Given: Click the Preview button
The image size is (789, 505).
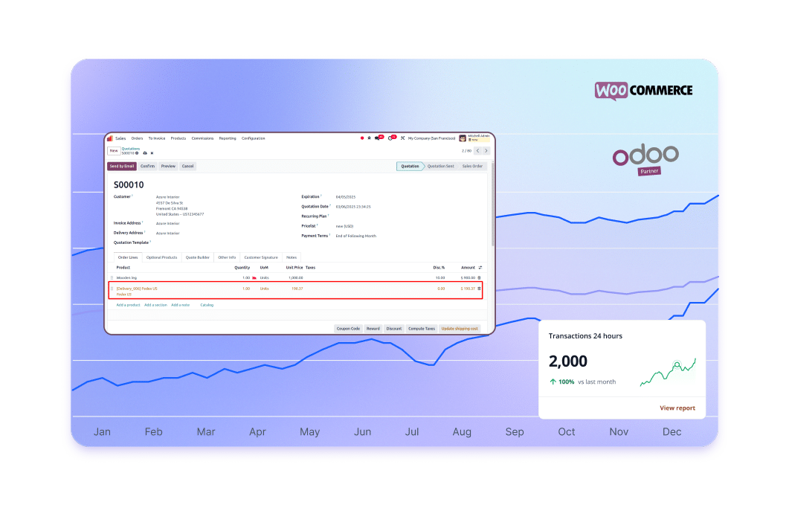Looking at the screenshot, I should 168,166.
